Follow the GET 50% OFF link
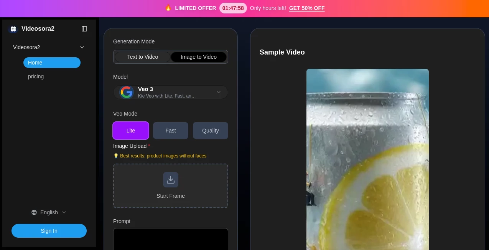The image size is (489, 250). (x=307, y=8)
